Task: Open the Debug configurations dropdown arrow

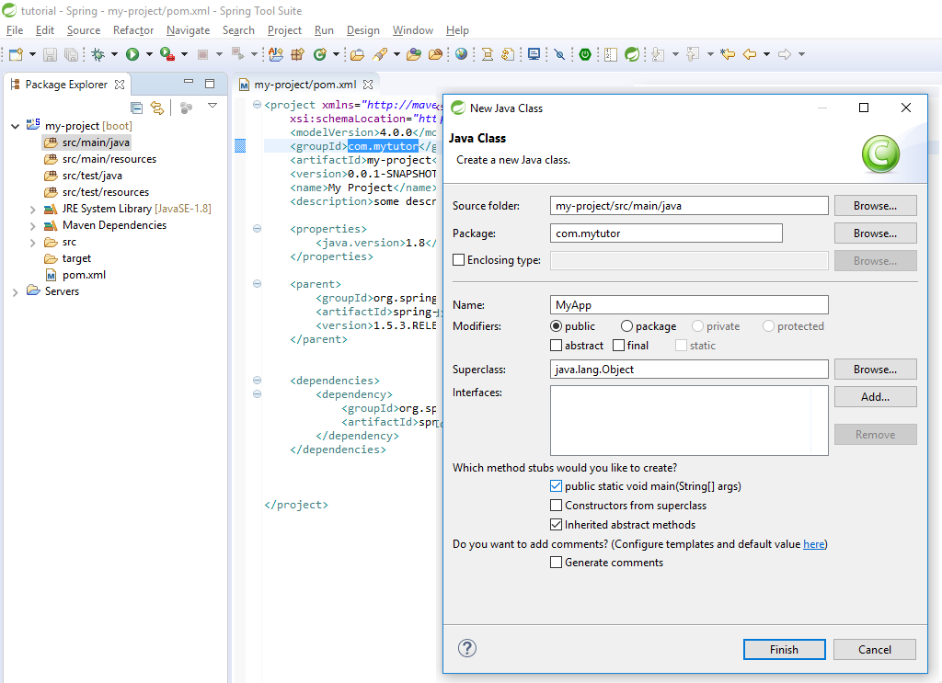Action: [114, 54]
